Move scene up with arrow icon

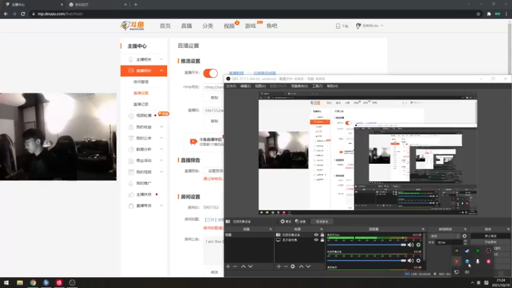tap(243, 266)
